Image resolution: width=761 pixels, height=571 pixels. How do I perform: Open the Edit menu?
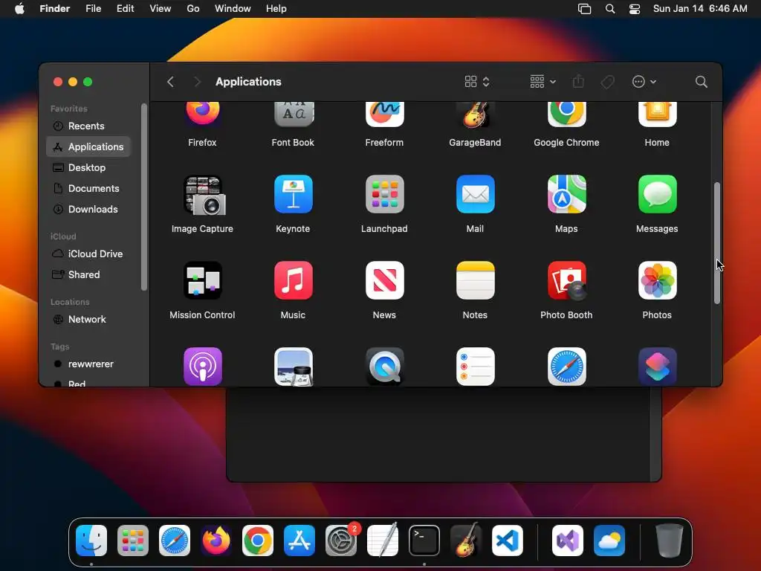125,9
